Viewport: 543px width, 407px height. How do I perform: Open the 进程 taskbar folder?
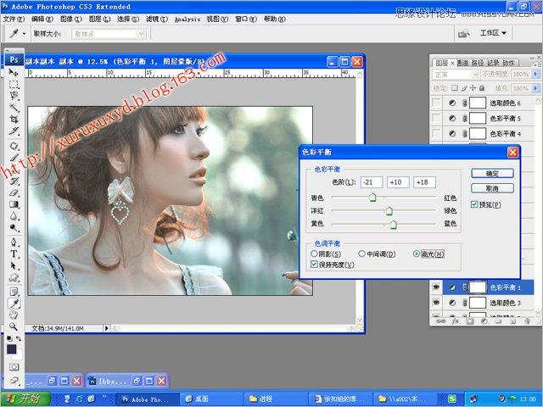(276, 399)
